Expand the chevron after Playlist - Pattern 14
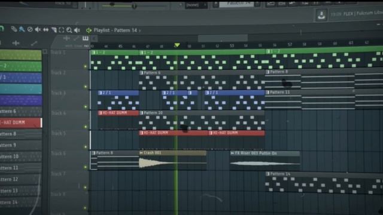 click(139, 30)
